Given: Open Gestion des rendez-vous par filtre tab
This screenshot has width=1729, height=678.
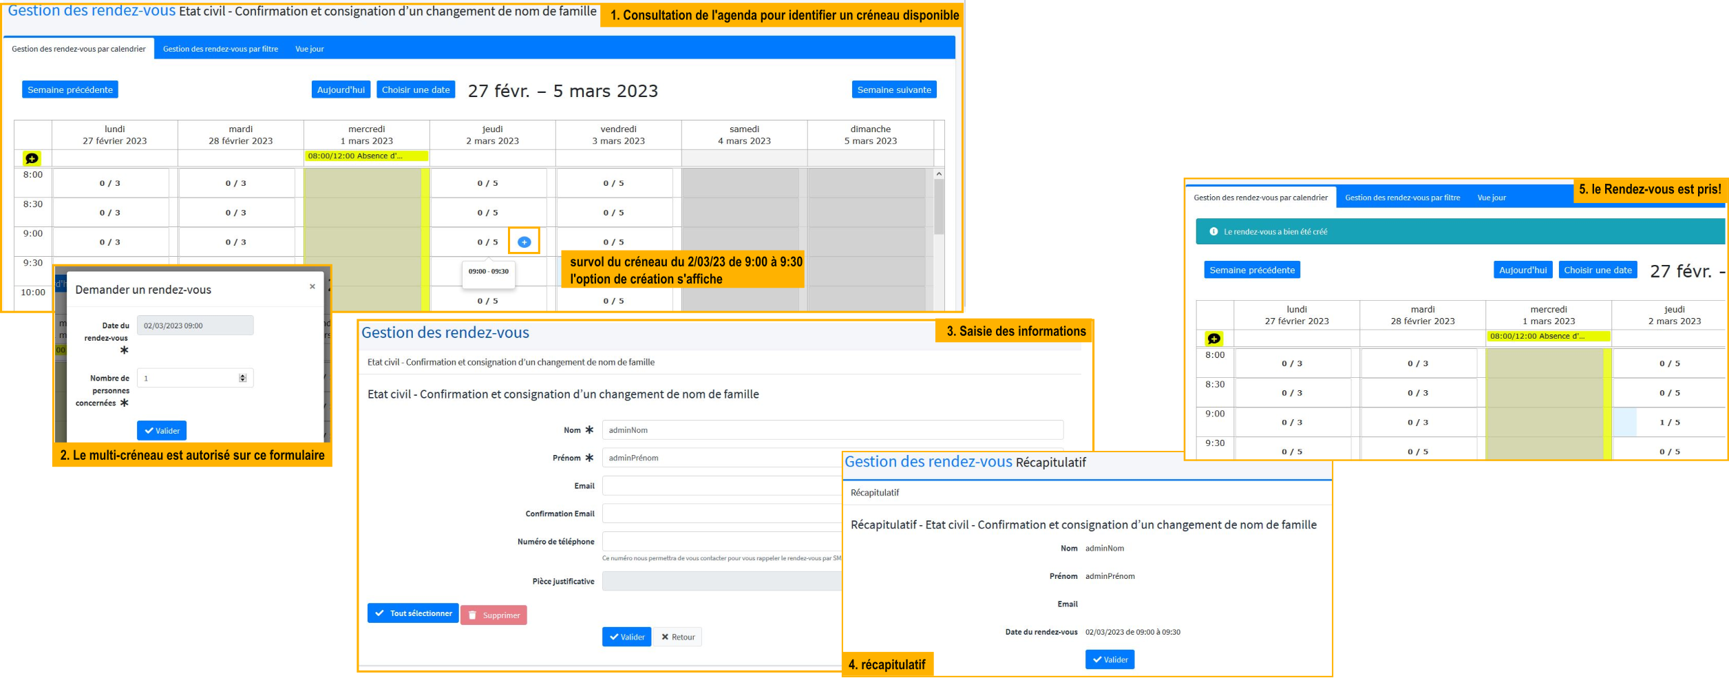Looking at the screenshot, I should [x=220, y=49].
